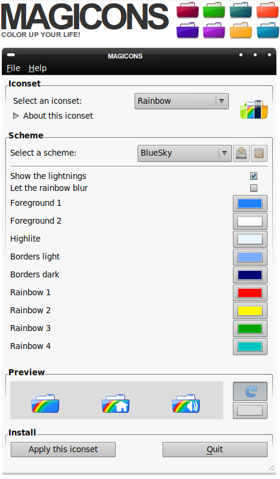Open the BlueSky scheme dropdown
Screen dimensions: 280x479
[185, 153]
